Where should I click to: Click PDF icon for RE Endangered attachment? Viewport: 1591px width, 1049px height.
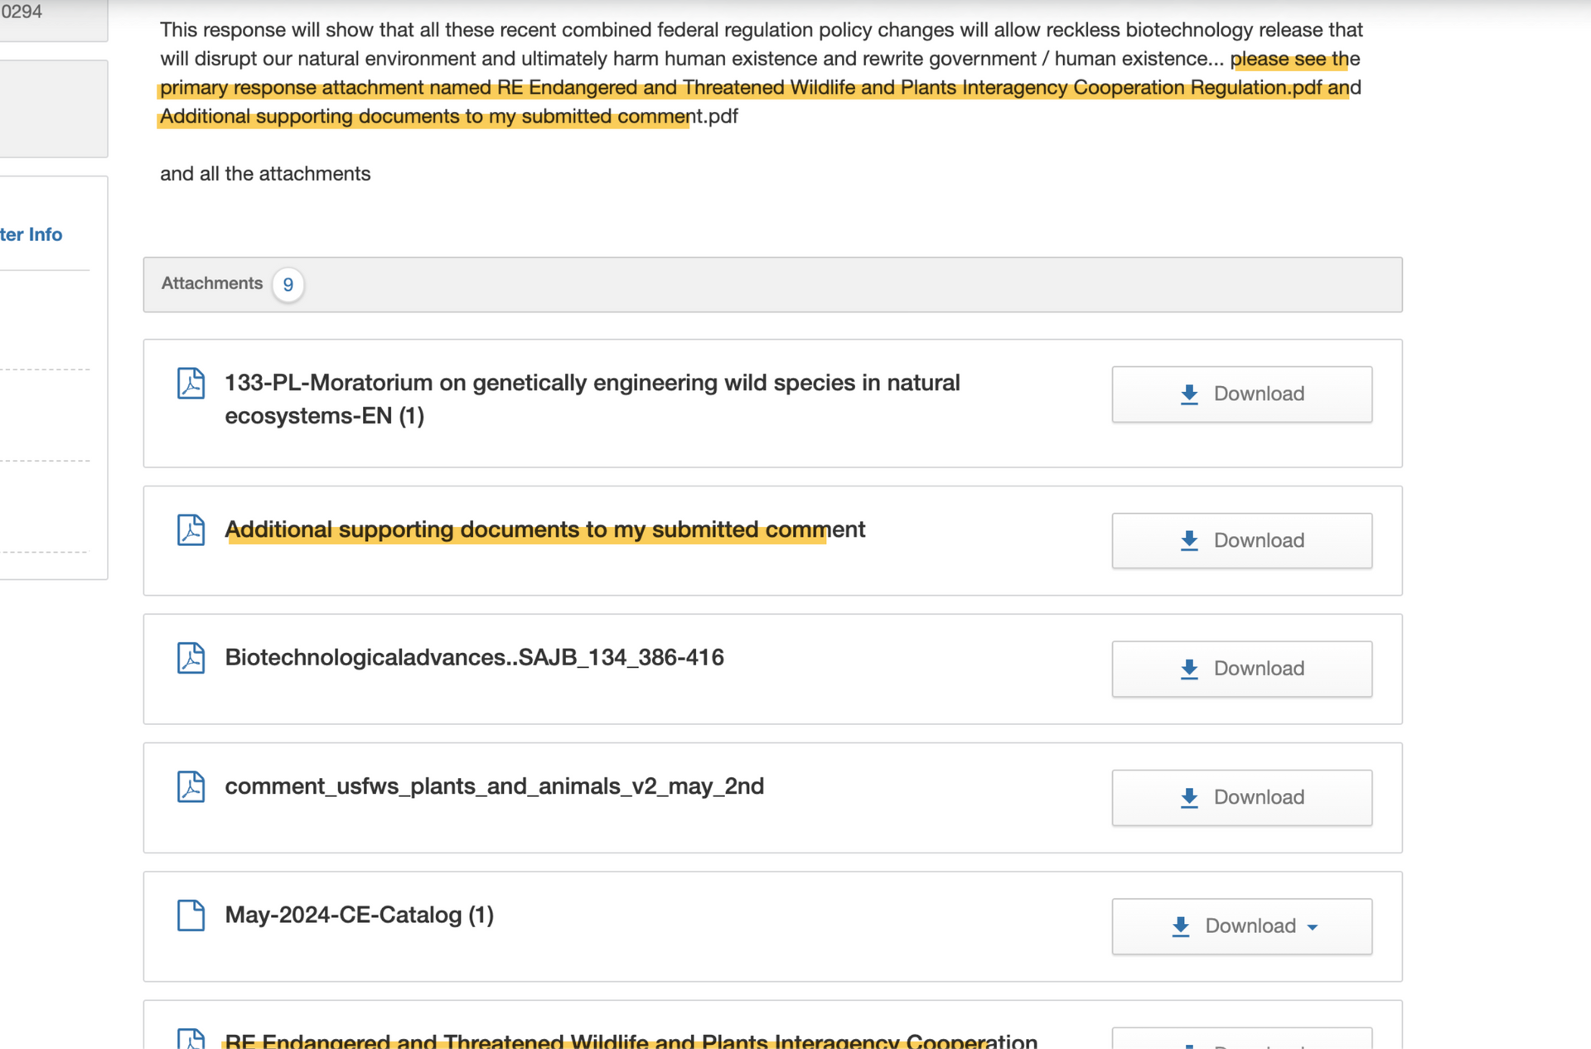(191, 1039)
